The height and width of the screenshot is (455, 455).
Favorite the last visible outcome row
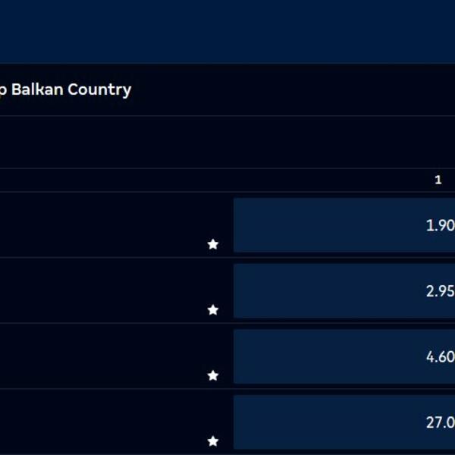tap(213, 441)
